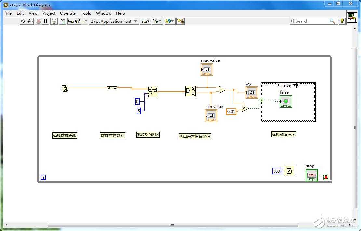
Task: Click the Step Into button
Action: tap(71, 21)
